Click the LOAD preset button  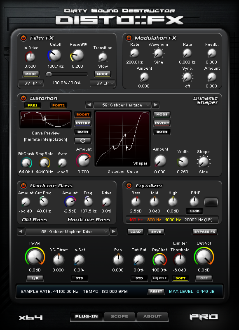click(x=136, y=232)
